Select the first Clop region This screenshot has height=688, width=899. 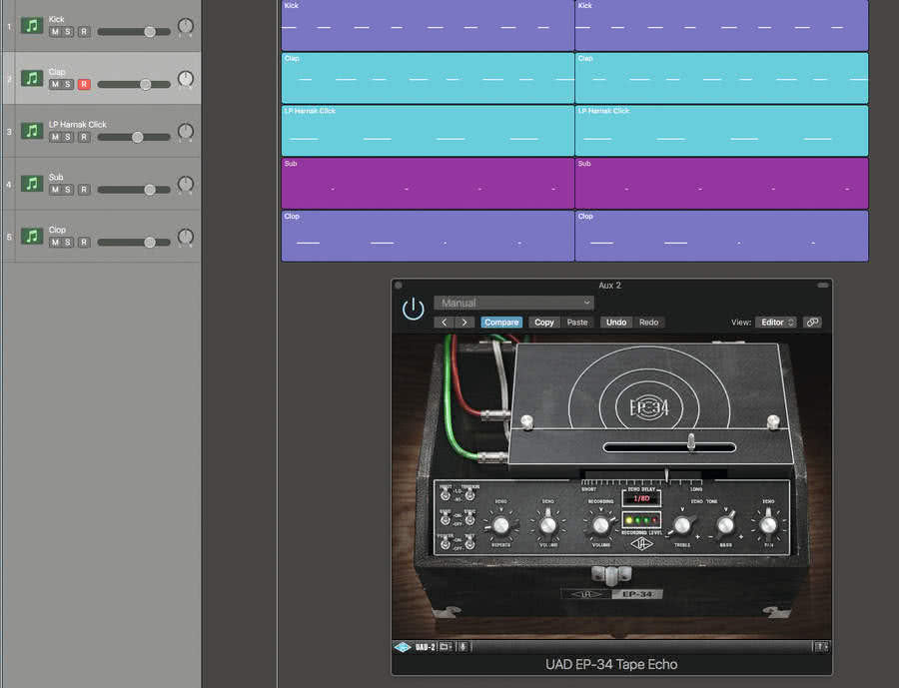coord(428,237)
